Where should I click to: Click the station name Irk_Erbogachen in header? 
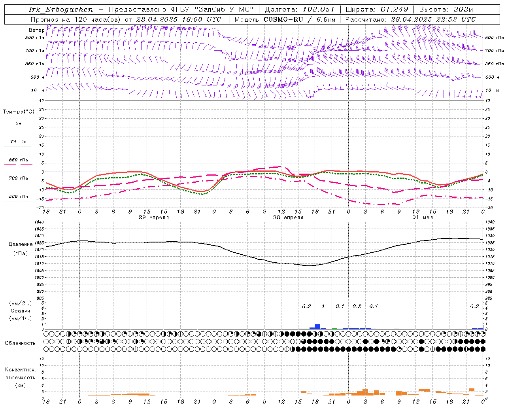pos(61,9)
